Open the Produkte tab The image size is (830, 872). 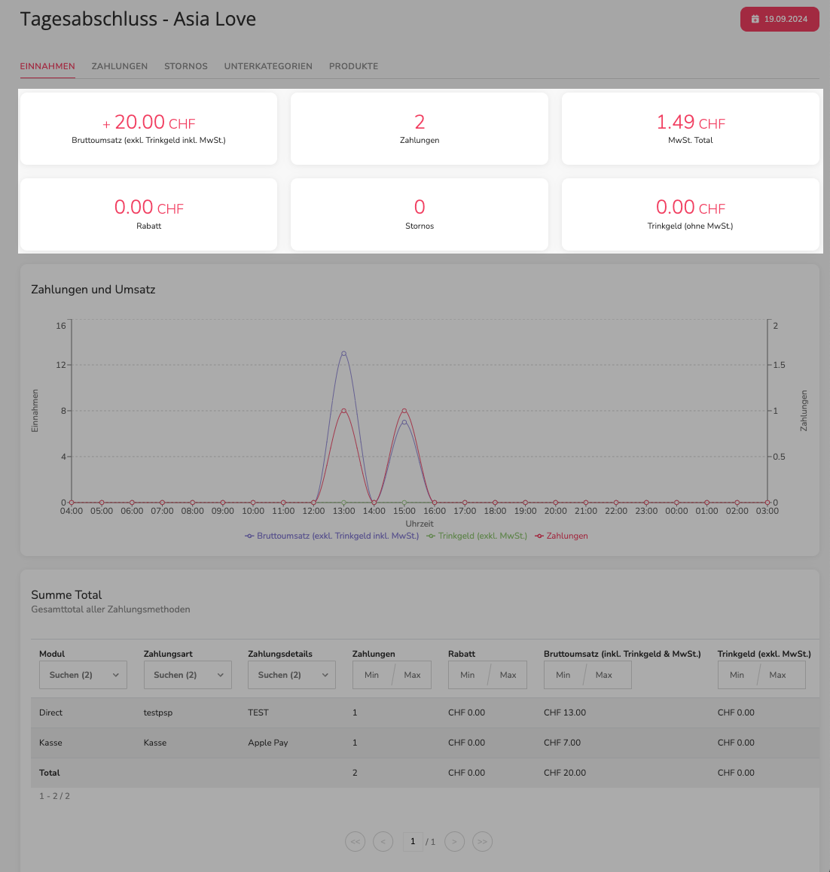[x=353, y=66]
